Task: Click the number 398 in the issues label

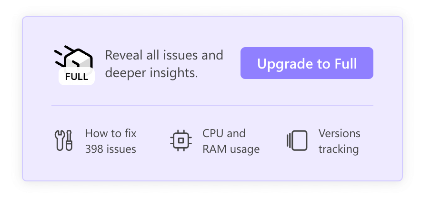Action: click(94, 149)
